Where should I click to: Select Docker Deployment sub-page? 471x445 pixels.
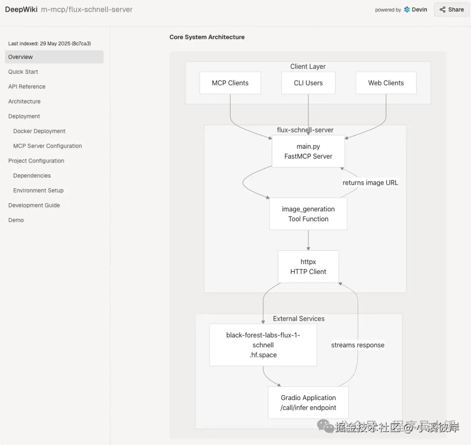click(x=39, y=131)
